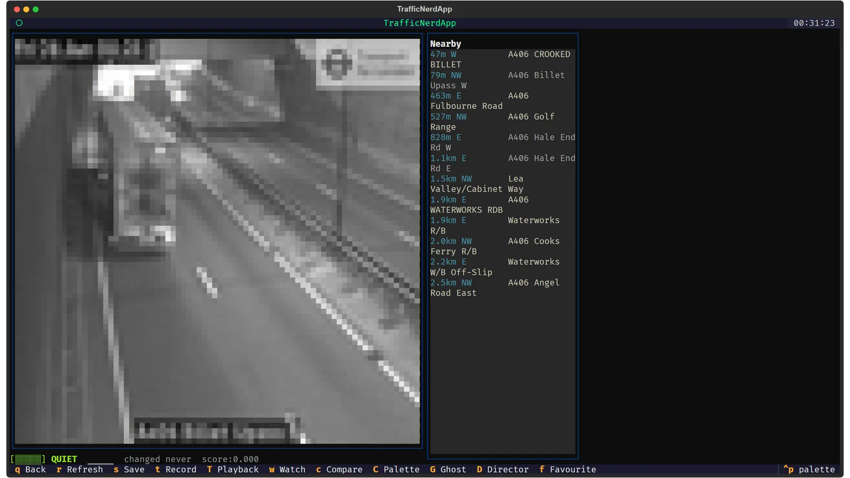Click Back in the footer bar
This screenshot has width=850, height=478.
click(30, 470)
